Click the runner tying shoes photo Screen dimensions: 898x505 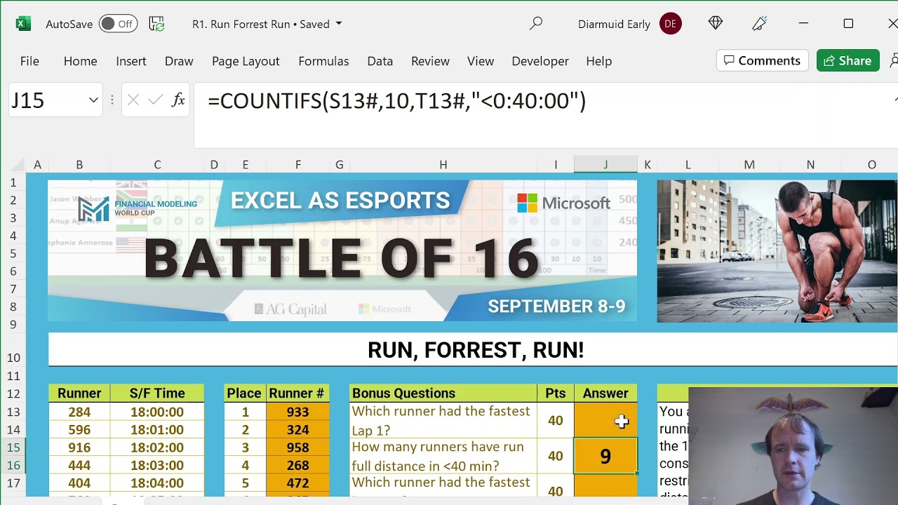coord(777,251)
